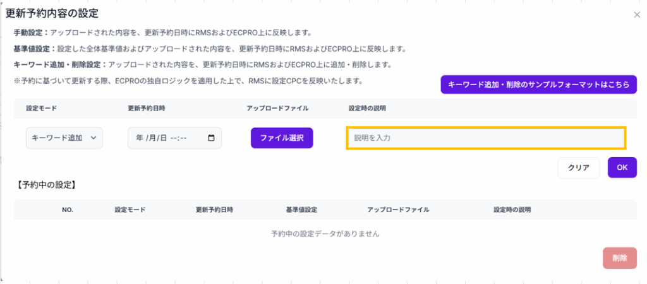Open the calendar picker icon in date field
Viewport: 647px width, 284px height.
(211, 138)
